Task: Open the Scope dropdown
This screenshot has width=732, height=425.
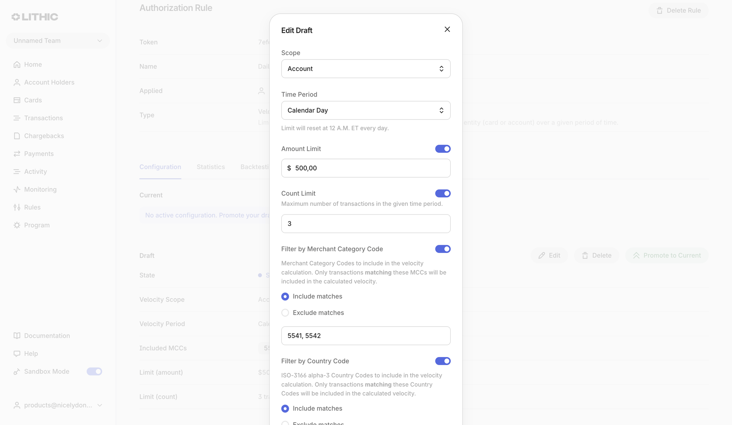Action: point(366,69)
